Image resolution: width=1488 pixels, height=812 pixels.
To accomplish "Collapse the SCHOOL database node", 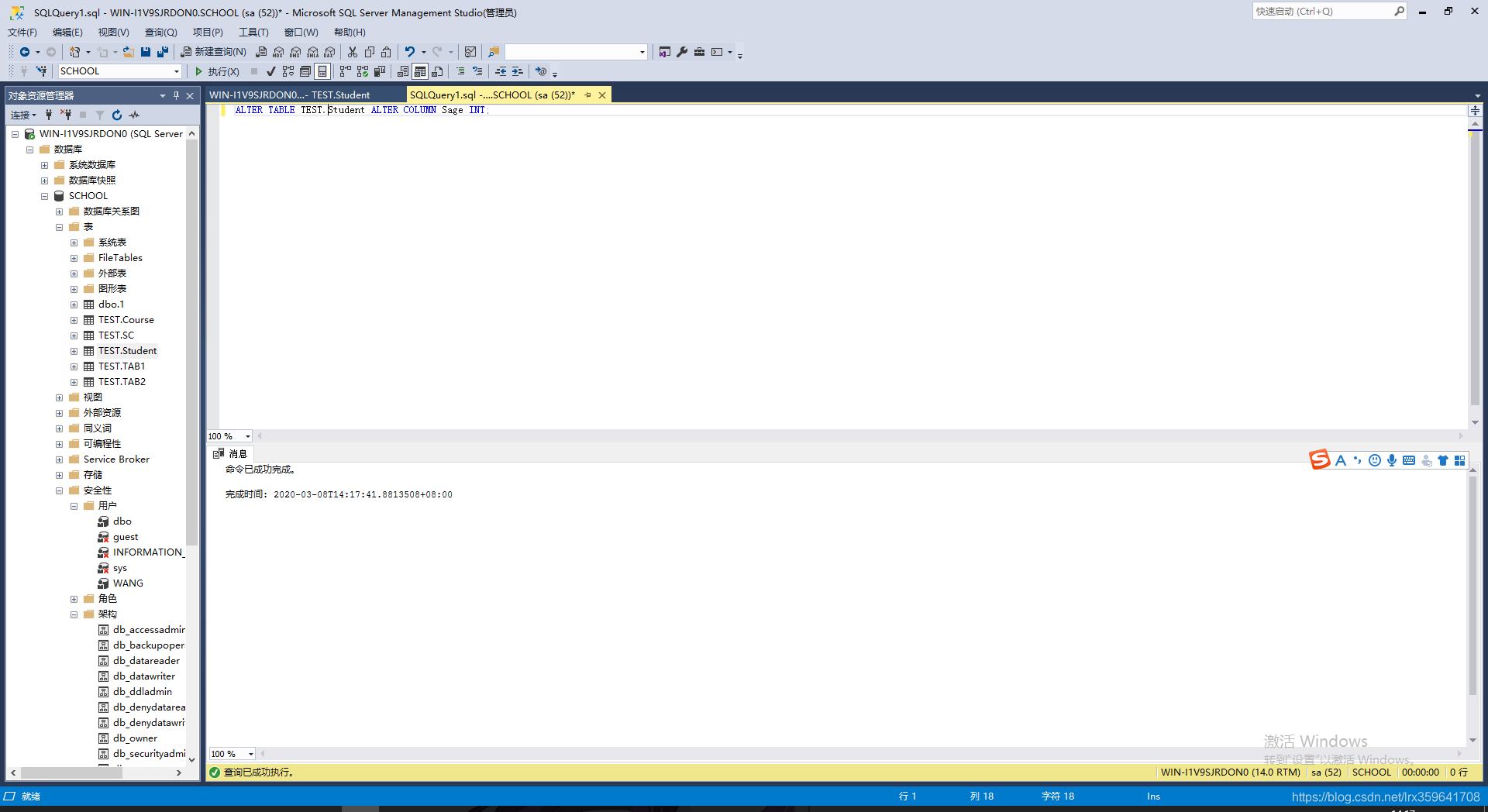I will coord(44,196).
